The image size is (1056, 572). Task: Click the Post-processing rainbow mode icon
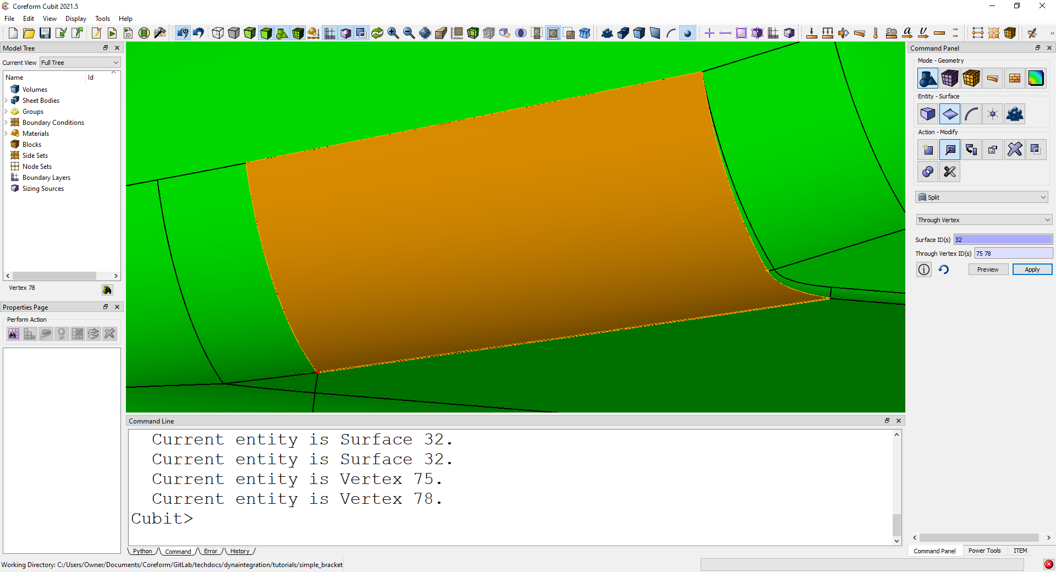click(x=1036, y=79)
